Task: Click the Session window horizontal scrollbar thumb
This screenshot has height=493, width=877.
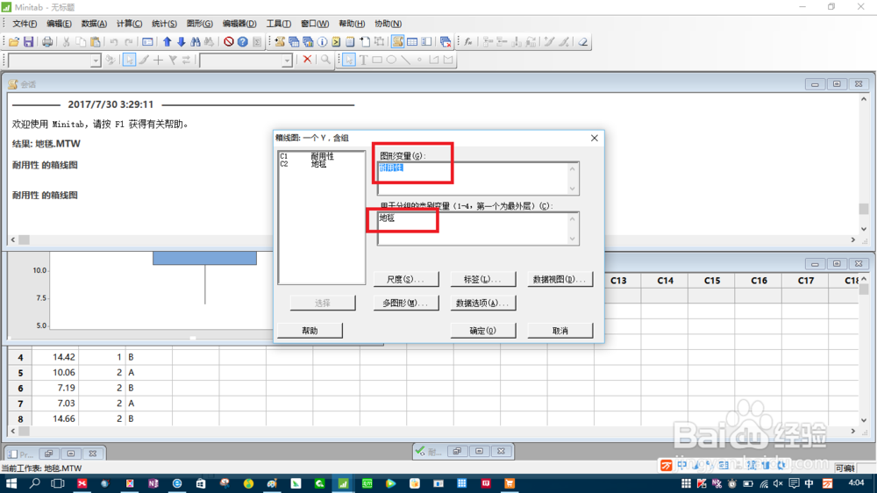Action: tap(24, 239)
